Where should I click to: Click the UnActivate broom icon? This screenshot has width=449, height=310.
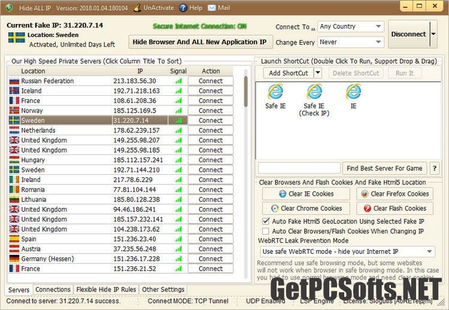click(137, 8)
